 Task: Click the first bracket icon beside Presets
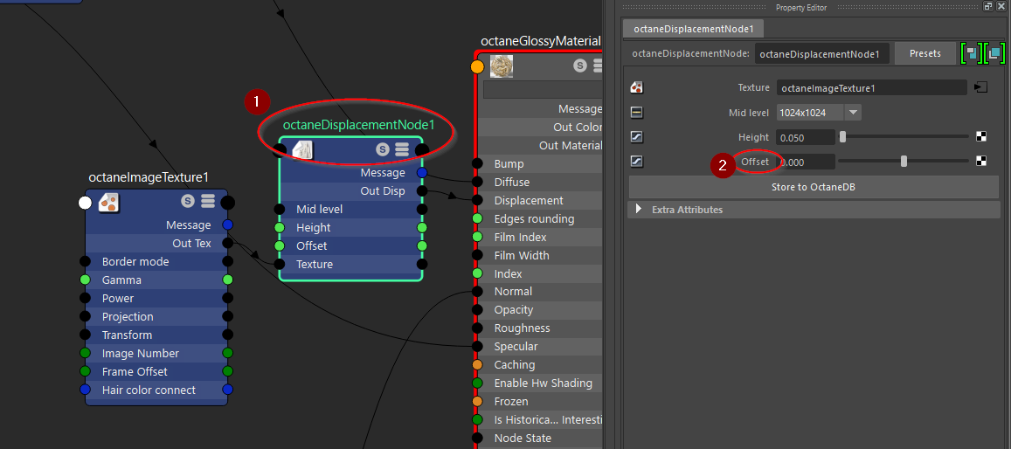(x=971, y=53)
